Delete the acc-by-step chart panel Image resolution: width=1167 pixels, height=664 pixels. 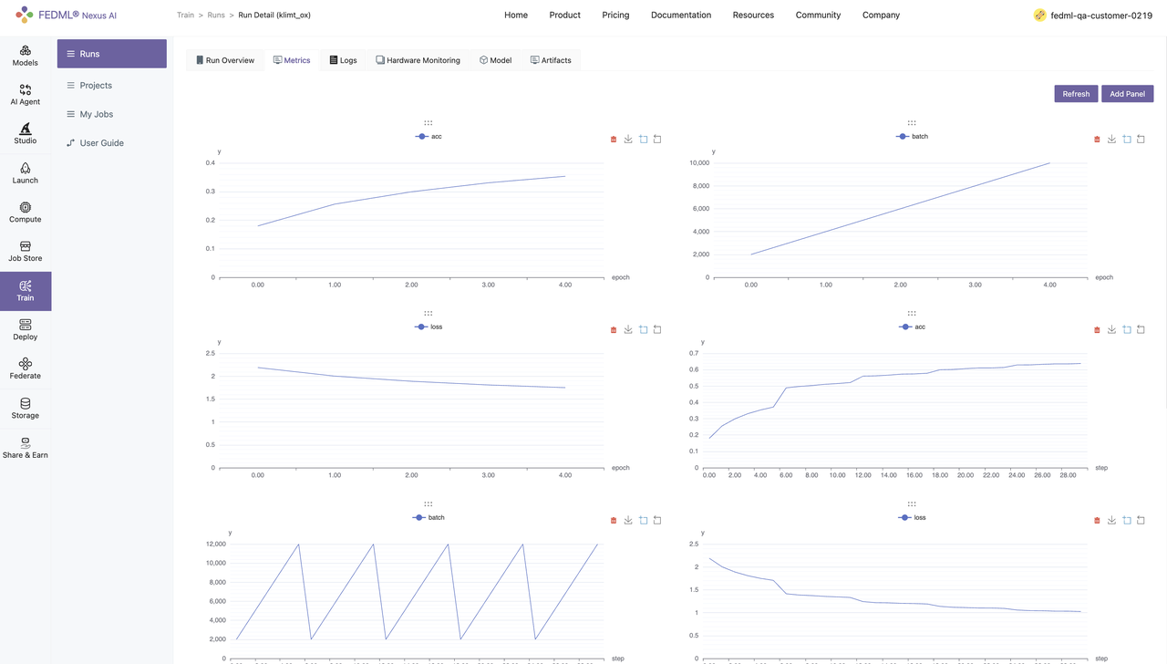click(x=1097, y=330)
